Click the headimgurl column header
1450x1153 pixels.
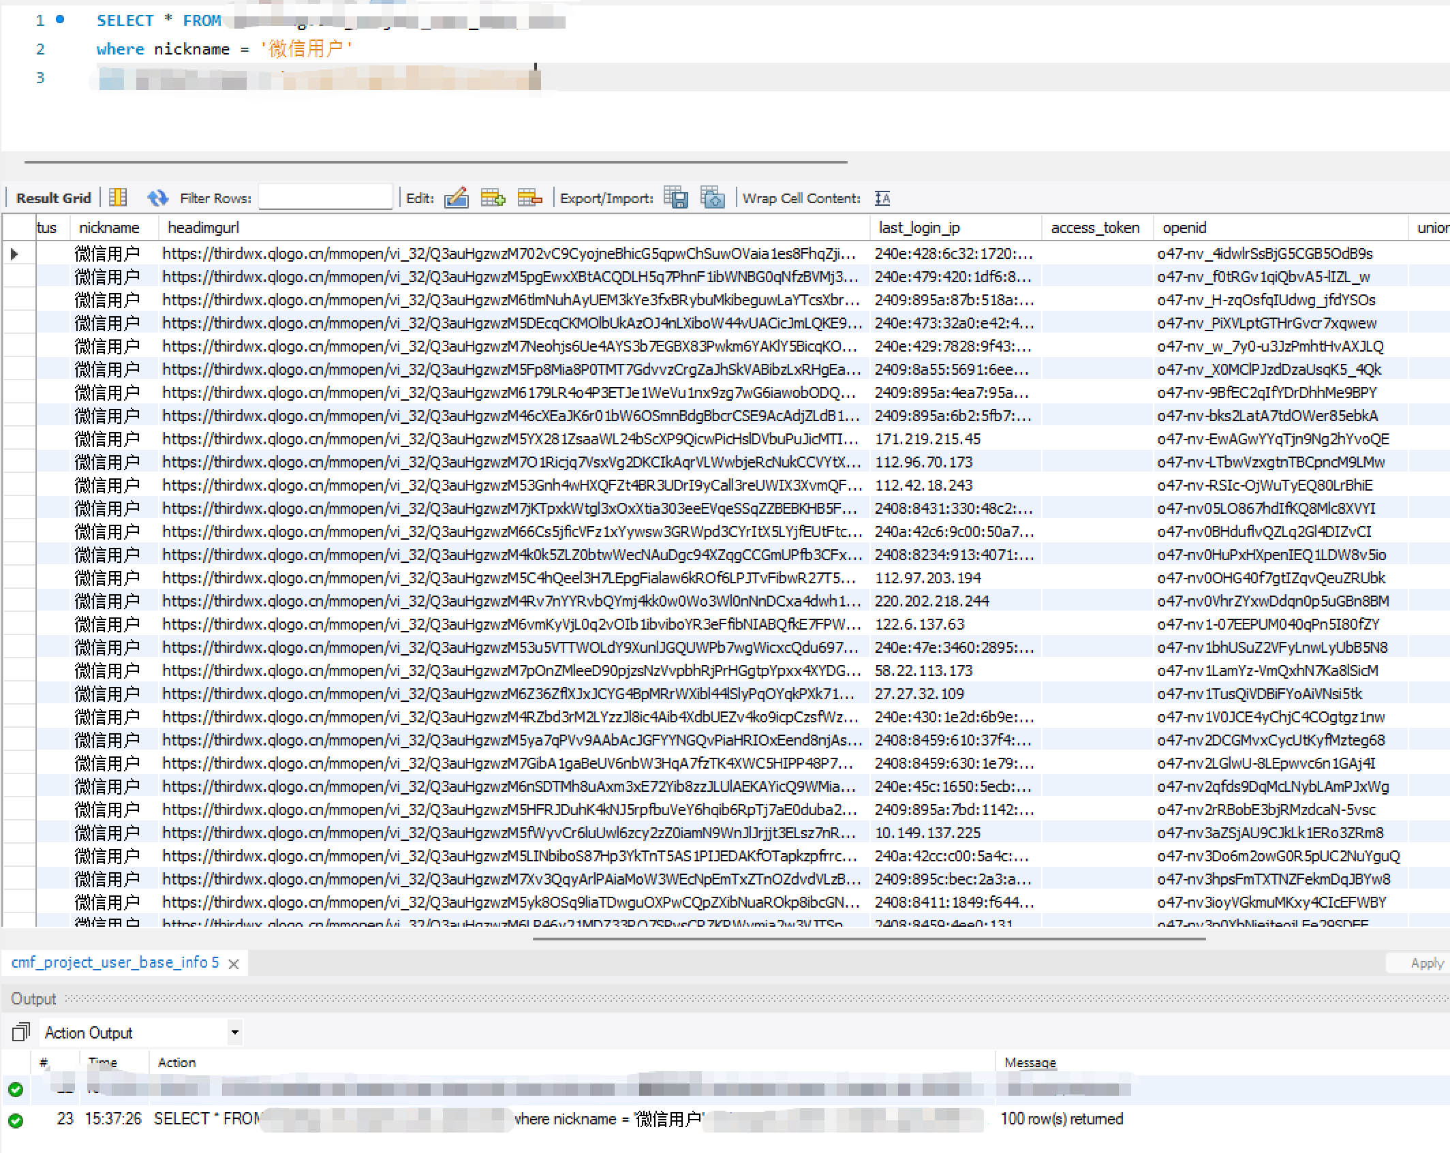coord(203,228)
